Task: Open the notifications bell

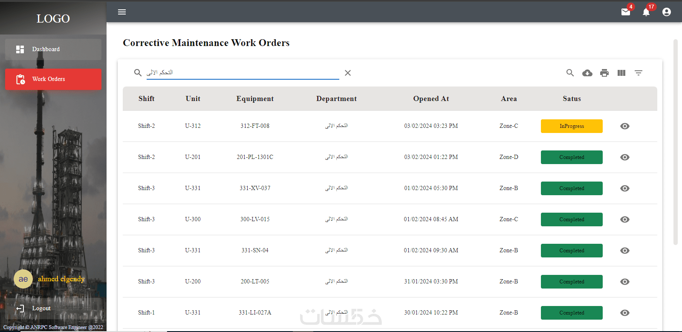Action: pyautogui.click(x=646, y=12)
